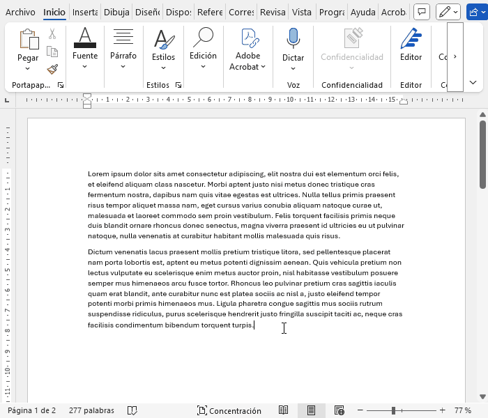Viewport: 488px width, 418px height.
Task: Click the Cut scissors icon
Action: coord(52,34)
